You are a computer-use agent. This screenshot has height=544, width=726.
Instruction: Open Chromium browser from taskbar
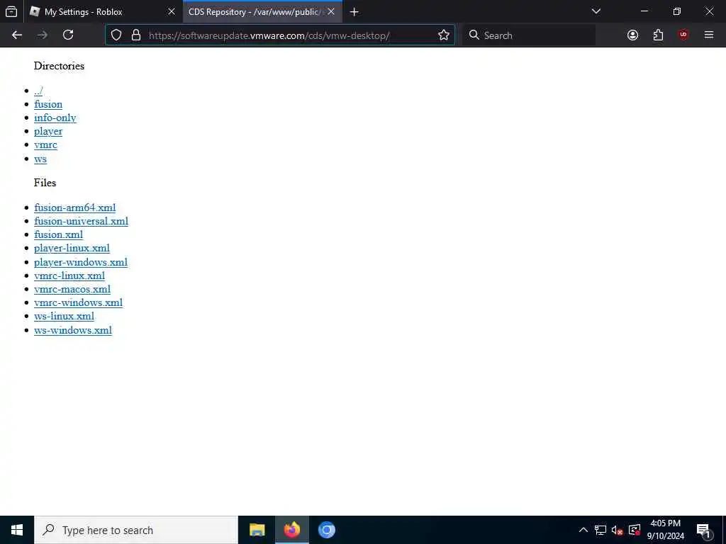327,530
